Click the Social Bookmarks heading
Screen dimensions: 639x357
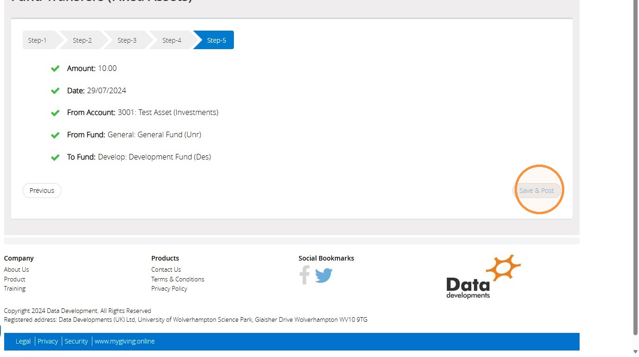(326, 258)
